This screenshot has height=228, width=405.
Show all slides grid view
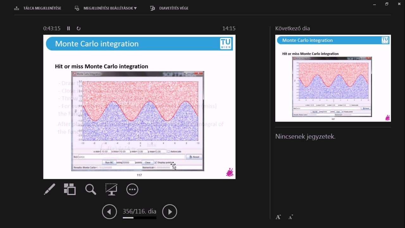70,189
